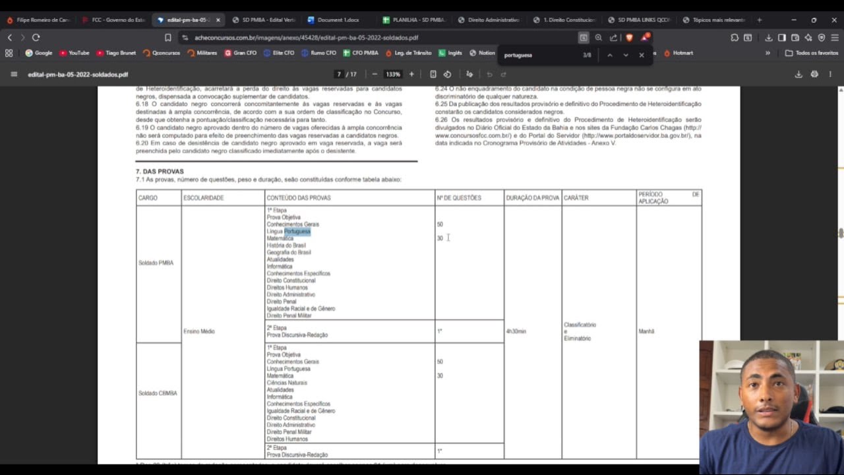Open Brave Wallet icon
This screenshot has height=475, width=844.
795,38
